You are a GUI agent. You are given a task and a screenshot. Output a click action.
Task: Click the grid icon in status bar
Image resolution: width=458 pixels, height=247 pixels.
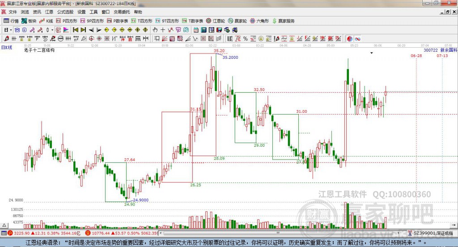tap(4, 233)
